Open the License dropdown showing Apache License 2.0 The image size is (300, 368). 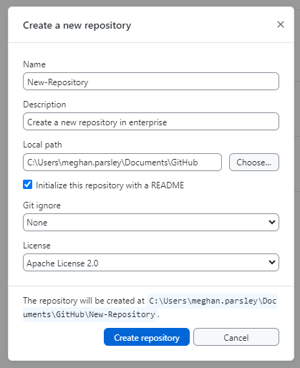151,262
